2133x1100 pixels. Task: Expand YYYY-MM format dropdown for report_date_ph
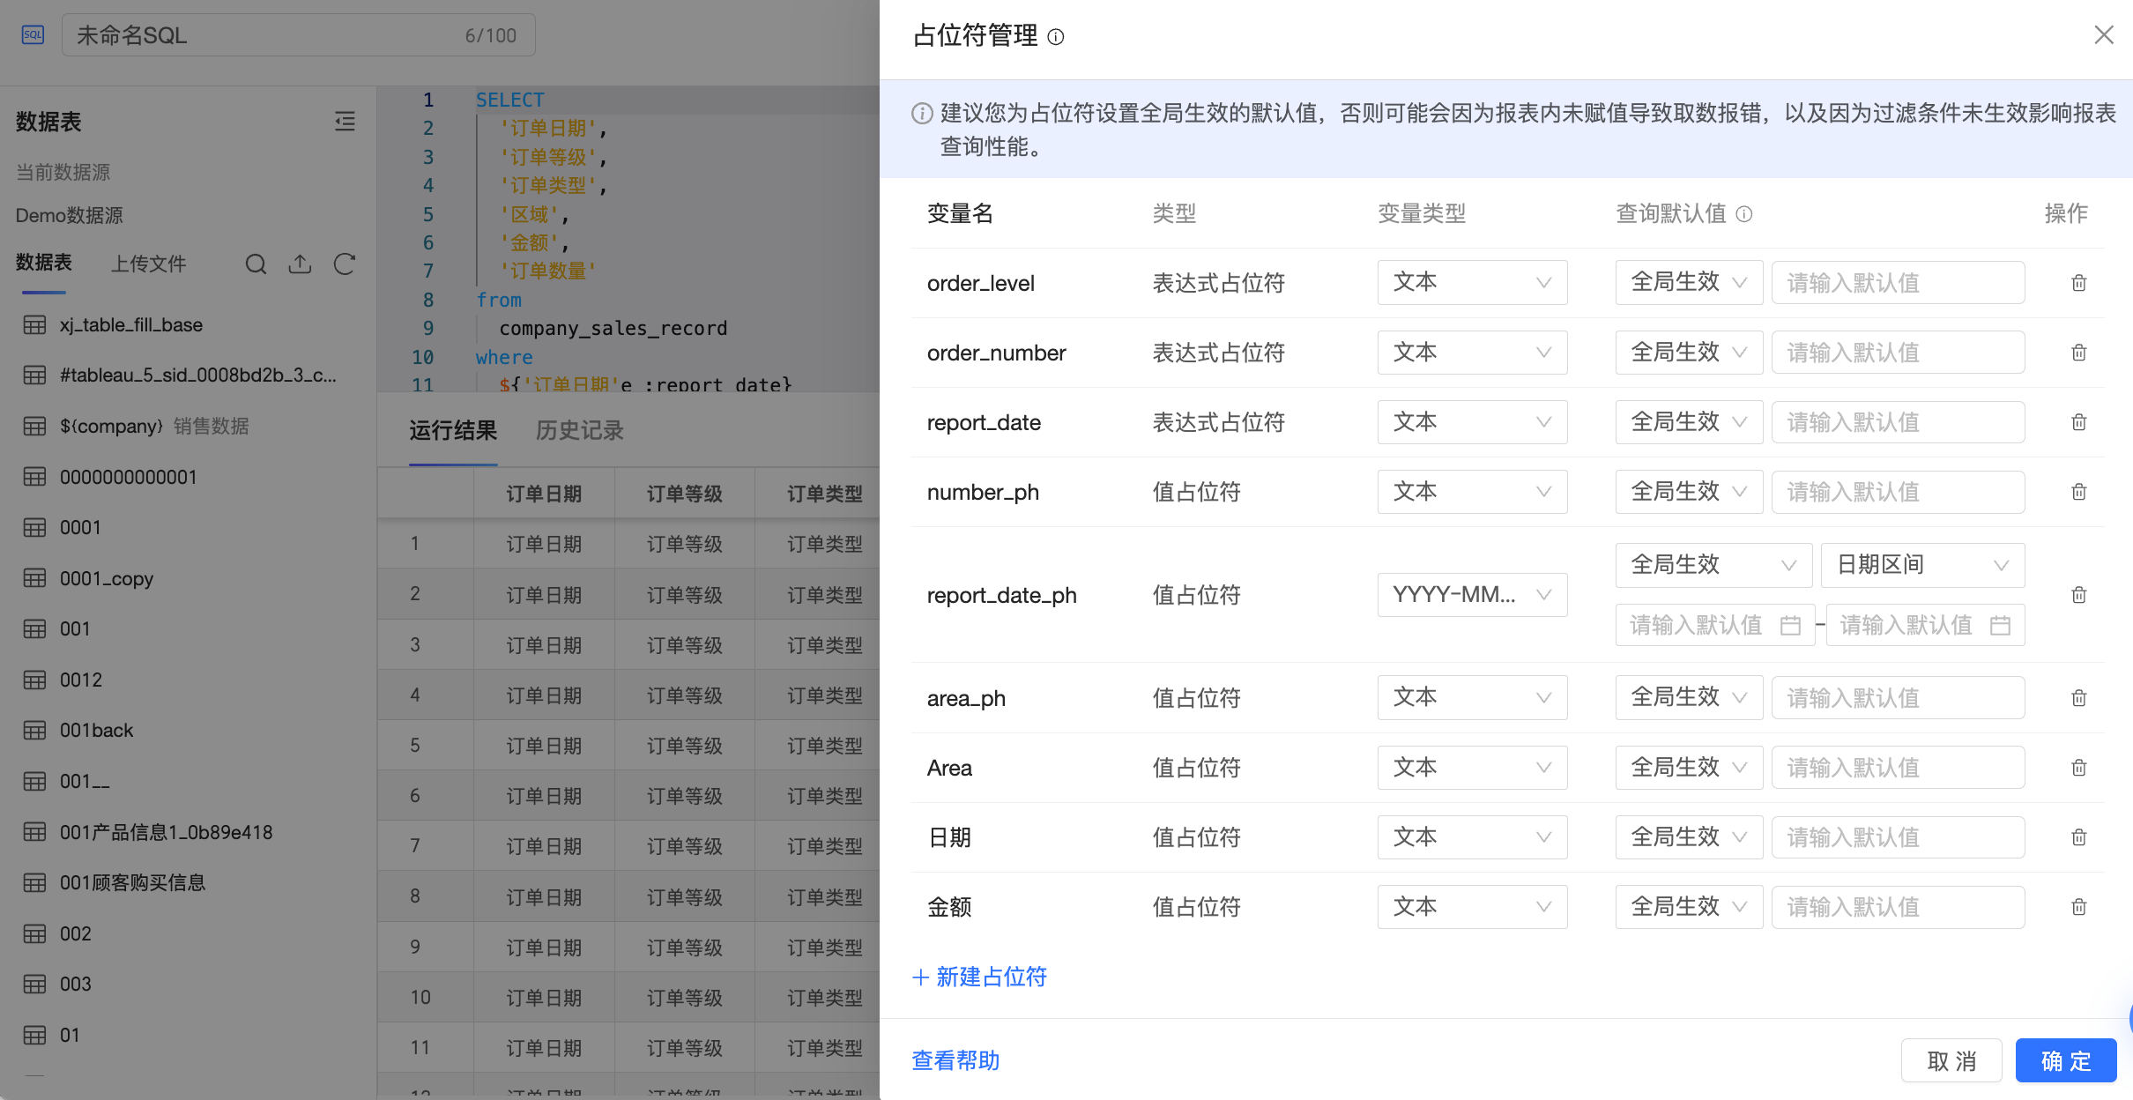(x=1472, y=595)
